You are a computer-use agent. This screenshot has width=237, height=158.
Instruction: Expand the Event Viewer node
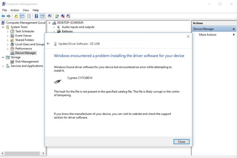(x=8, y=36)
